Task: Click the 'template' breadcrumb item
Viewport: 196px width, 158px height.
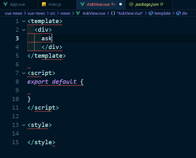Action: click(163, 13)
